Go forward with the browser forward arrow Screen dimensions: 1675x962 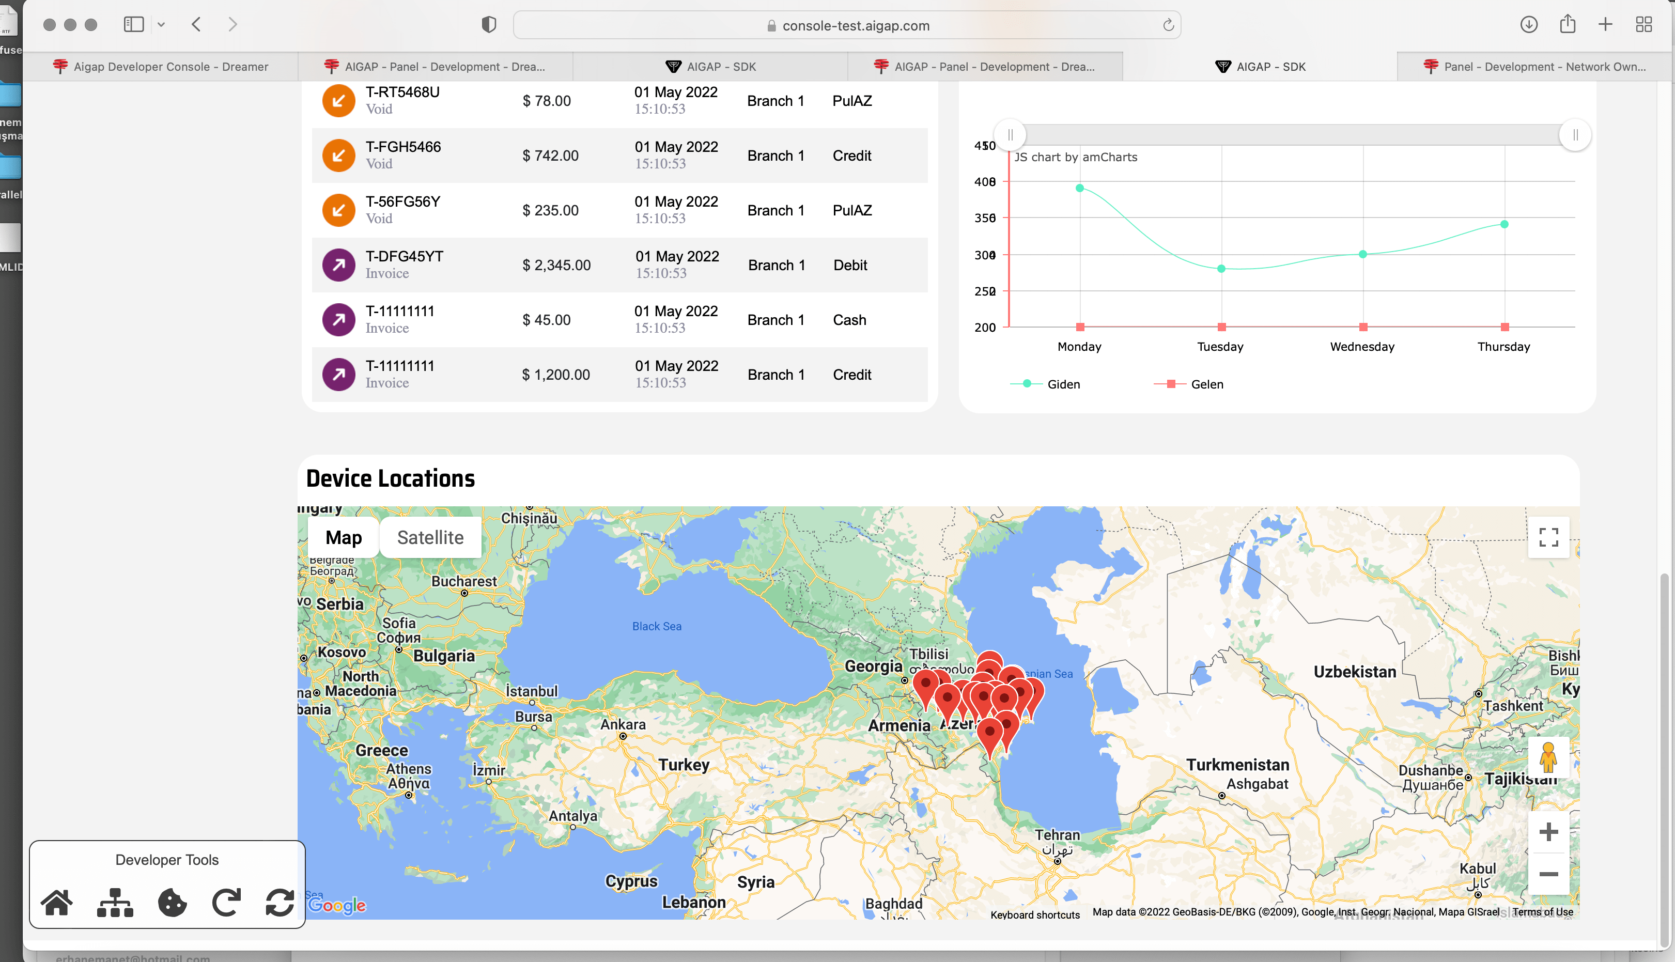point(232,24)
